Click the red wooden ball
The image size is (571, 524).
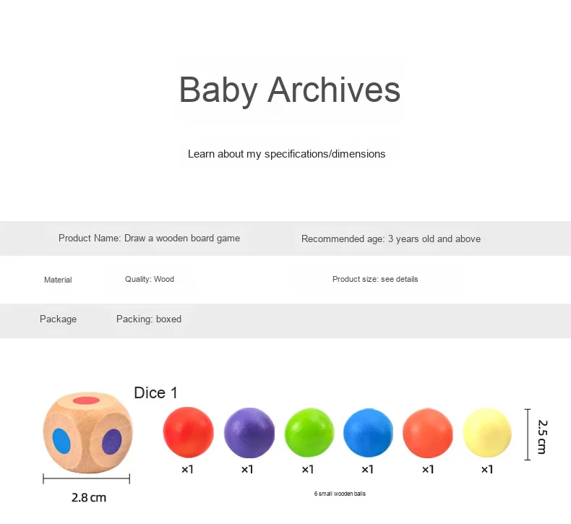click(188, 431)
